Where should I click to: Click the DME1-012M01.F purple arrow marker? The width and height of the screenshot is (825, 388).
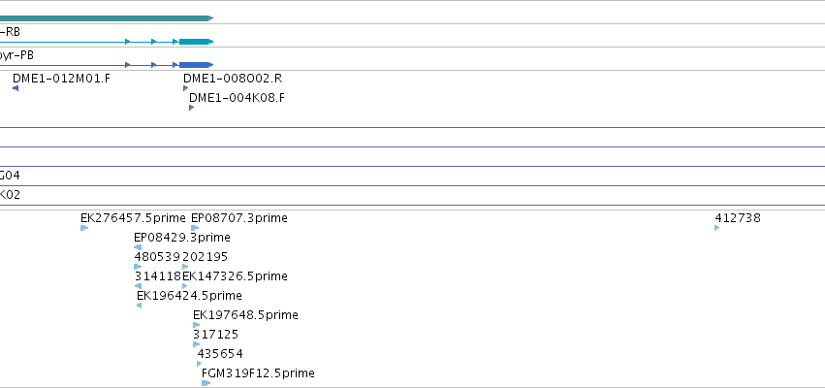pyautogui.click(x=16, y=88)
